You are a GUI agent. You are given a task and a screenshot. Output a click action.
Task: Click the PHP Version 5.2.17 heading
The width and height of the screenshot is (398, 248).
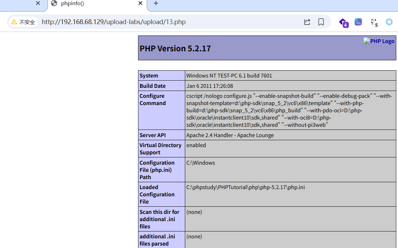[x=175, y=49]
